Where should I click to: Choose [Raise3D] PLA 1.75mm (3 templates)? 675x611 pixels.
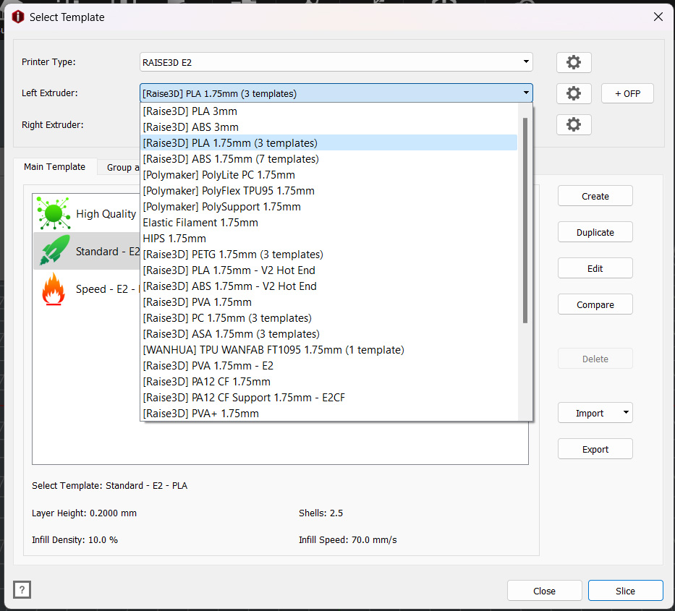coord(329,143)
